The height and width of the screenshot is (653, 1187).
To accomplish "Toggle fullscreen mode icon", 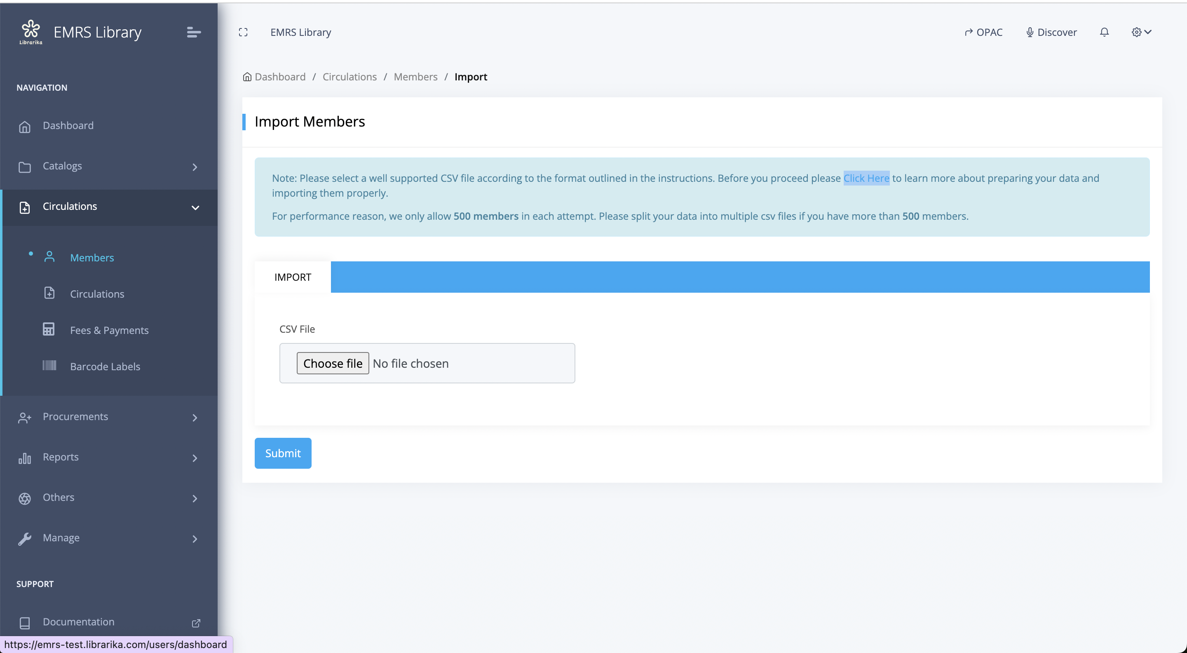I will point(243,32).
